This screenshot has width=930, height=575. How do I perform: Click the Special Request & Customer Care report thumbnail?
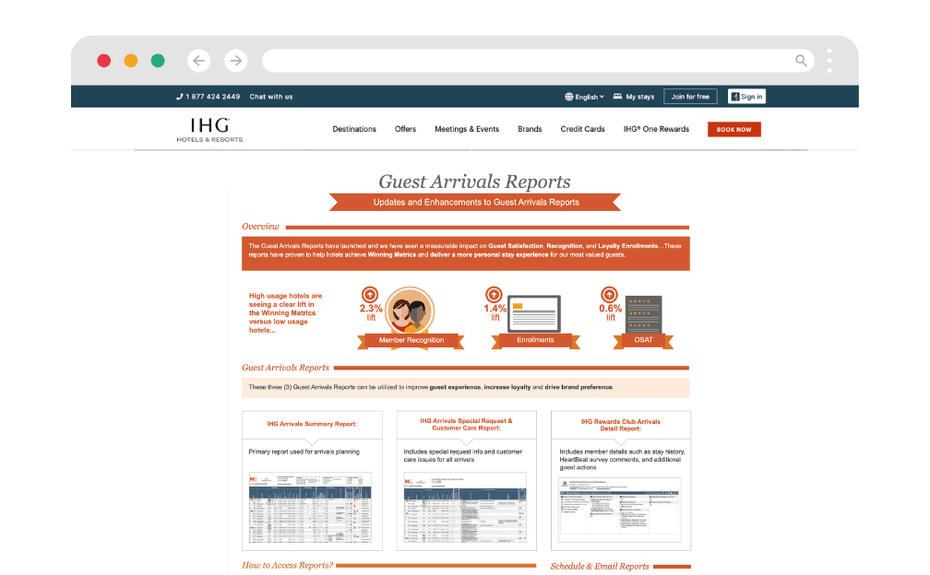click(465, 508)
